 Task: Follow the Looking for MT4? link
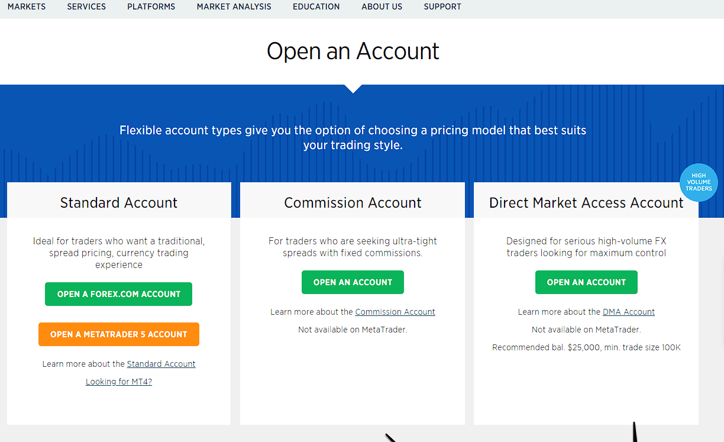tap(119, 382)
